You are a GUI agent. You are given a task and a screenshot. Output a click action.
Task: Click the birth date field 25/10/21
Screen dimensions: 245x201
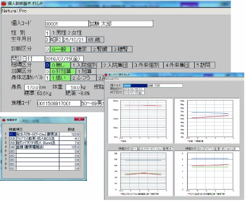pyautogui.click(x=74, y=39)
